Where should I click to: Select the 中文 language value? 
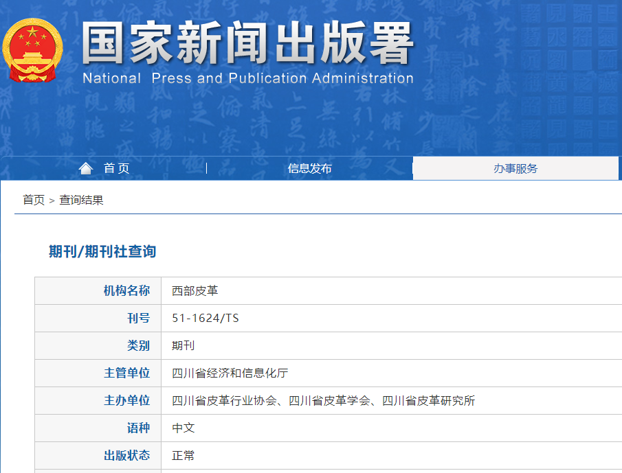point(183,428)
